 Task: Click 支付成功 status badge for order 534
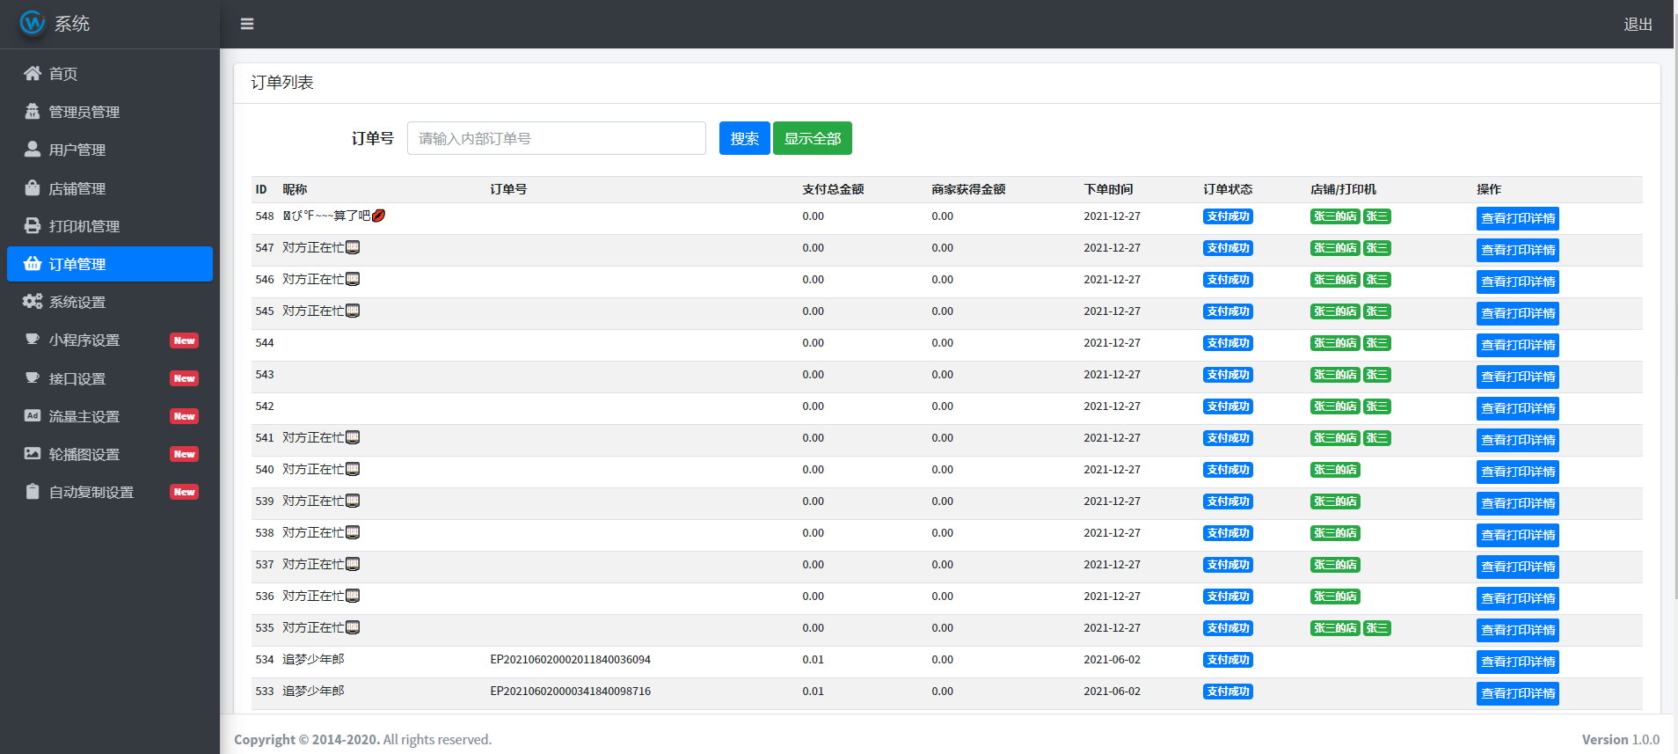(x=1228, y=660)
